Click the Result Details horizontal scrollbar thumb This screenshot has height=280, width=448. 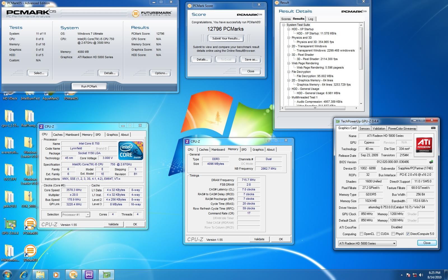(x=316, y=108)
